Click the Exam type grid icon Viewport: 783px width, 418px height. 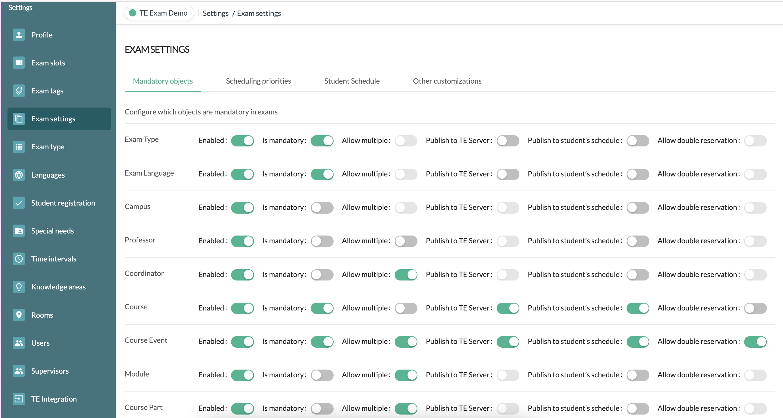(19, 147)
